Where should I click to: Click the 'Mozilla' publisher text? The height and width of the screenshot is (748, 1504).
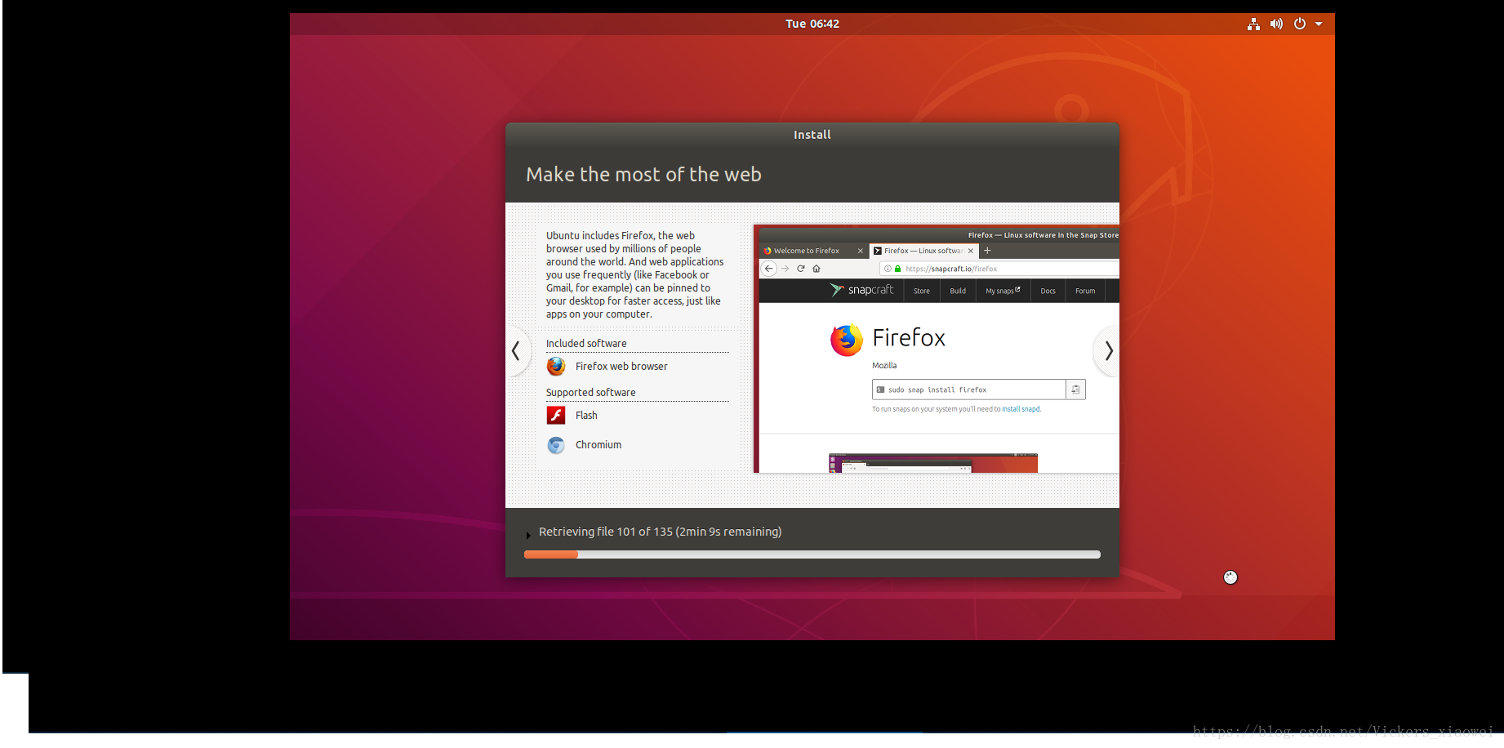tap(884, 366)
